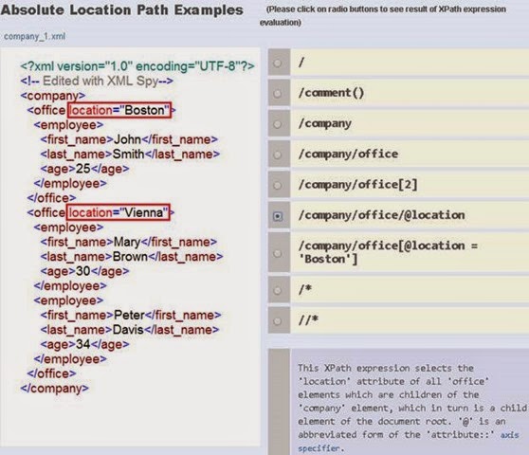Click the first_name John line
Viewport: 529px width, 455px height.
129,139
